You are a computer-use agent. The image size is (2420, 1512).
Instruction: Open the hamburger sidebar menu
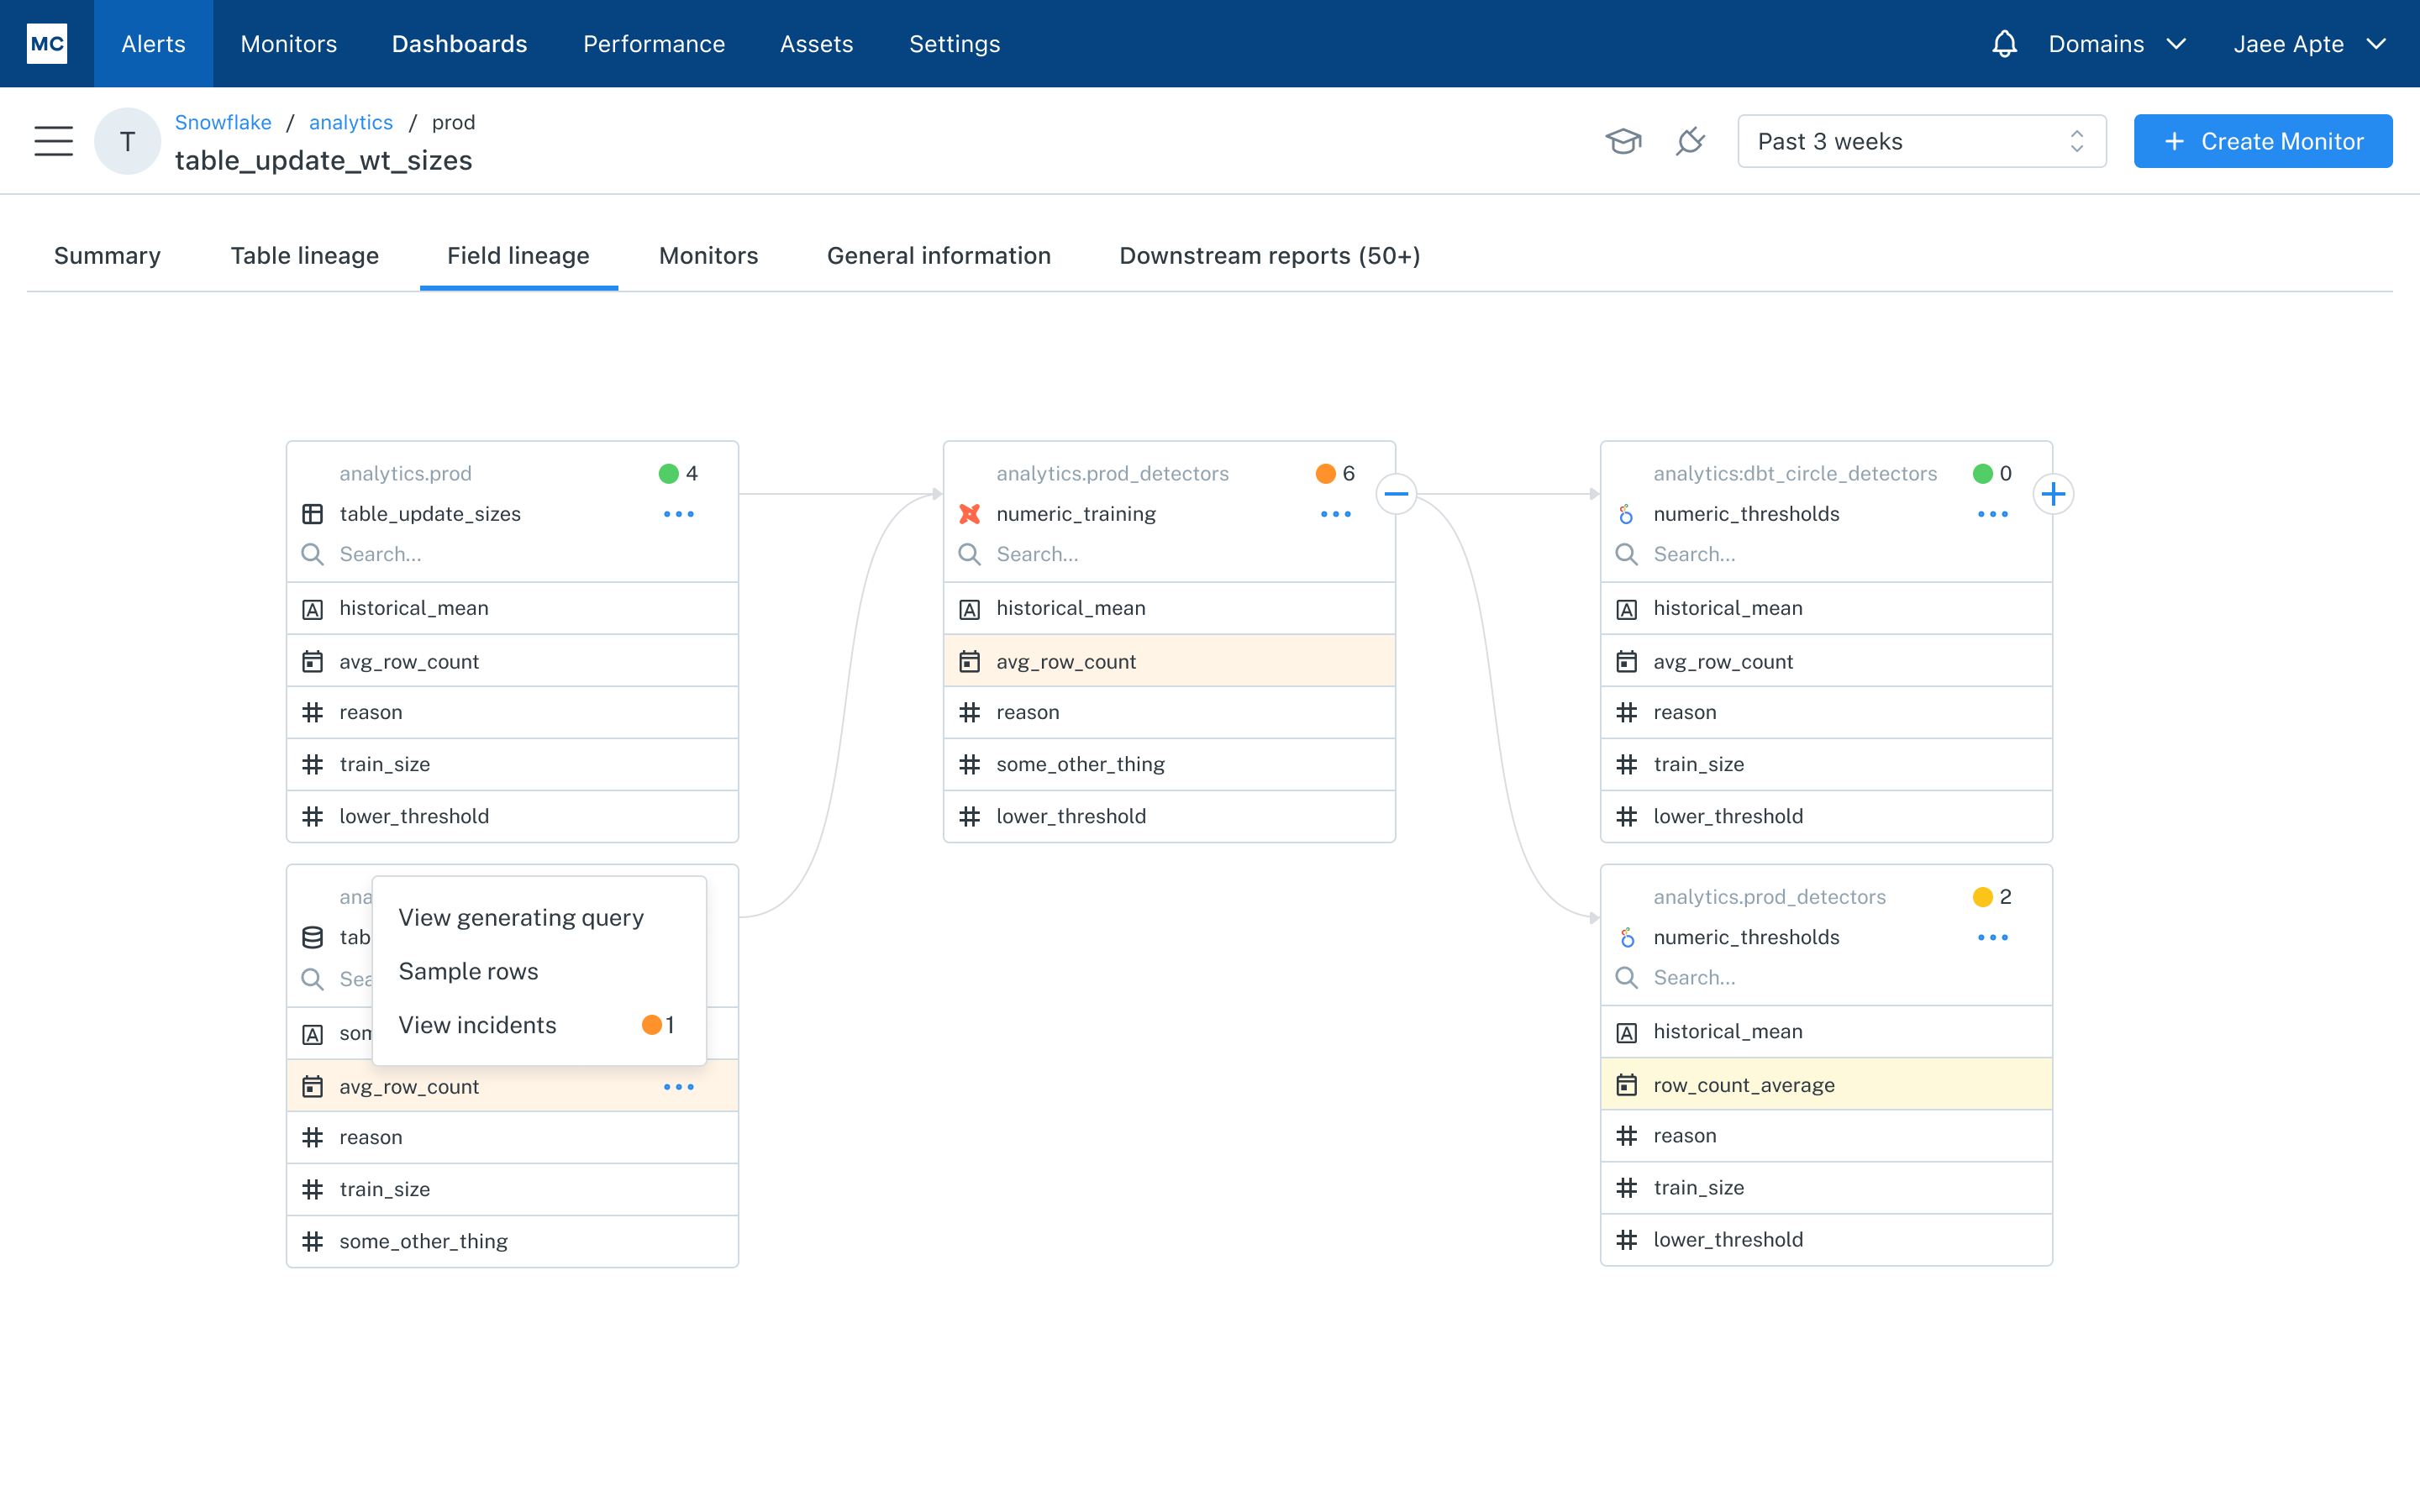53,141
